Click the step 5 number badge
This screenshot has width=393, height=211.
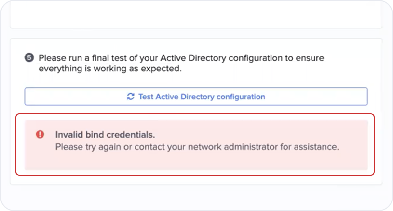(29, 58)
